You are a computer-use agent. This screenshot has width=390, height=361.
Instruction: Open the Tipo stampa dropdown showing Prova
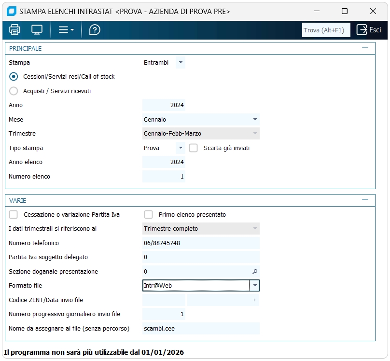(x=181, y=148)
